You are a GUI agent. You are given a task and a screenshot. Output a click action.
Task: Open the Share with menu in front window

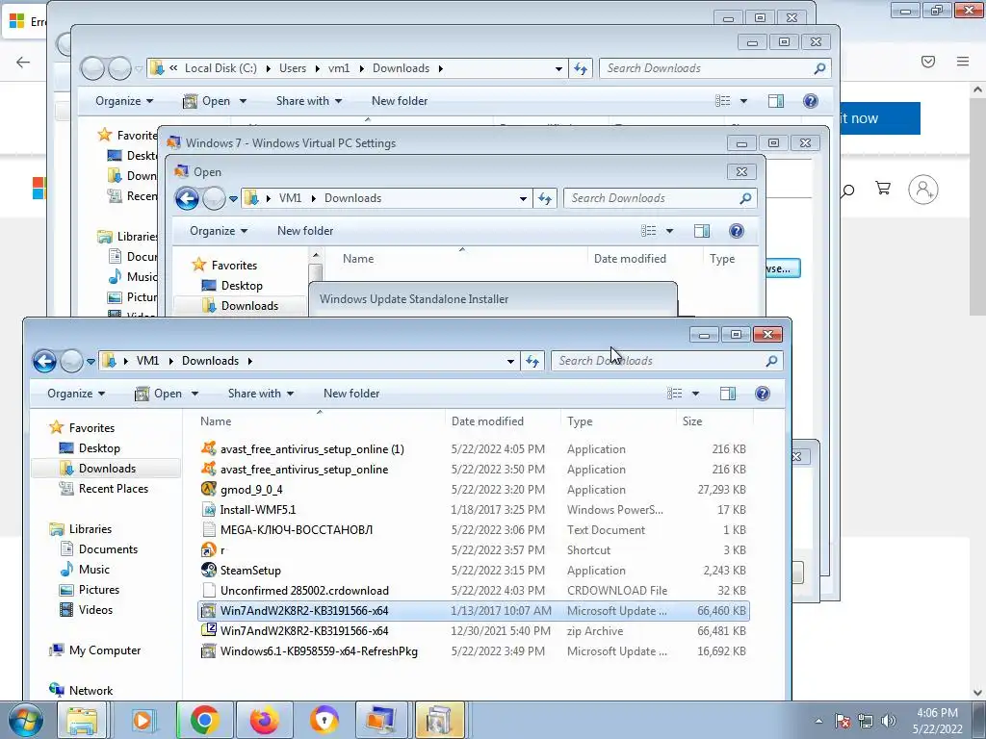point(261,394)
